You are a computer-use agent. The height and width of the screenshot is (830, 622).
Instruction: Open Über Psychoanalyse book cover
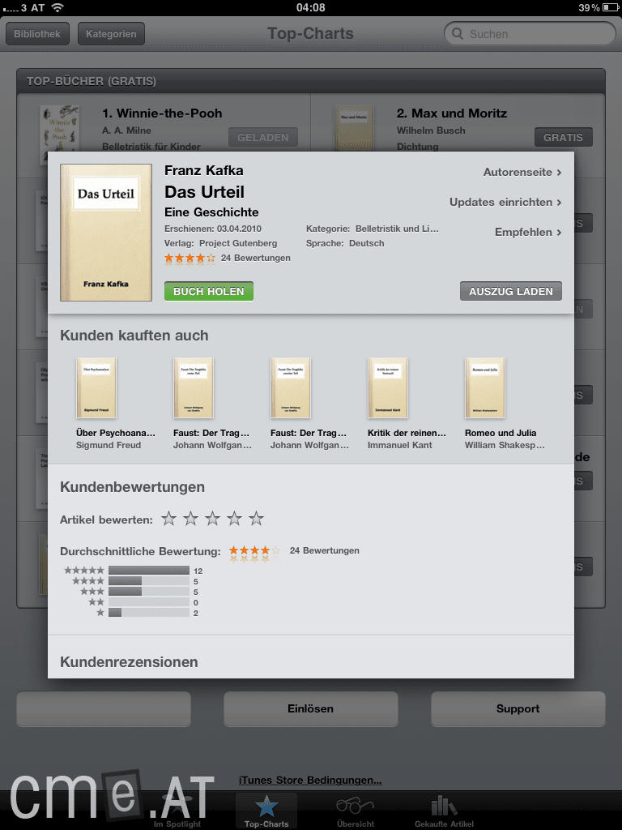click(x=96, y=388)
